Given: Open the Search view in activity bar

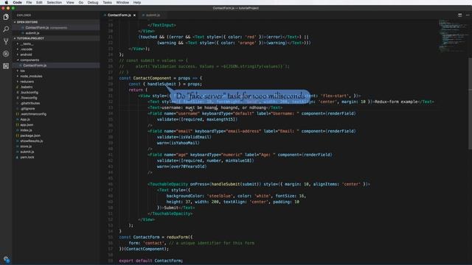Looking at the screenshot, I should coord(6,29).
